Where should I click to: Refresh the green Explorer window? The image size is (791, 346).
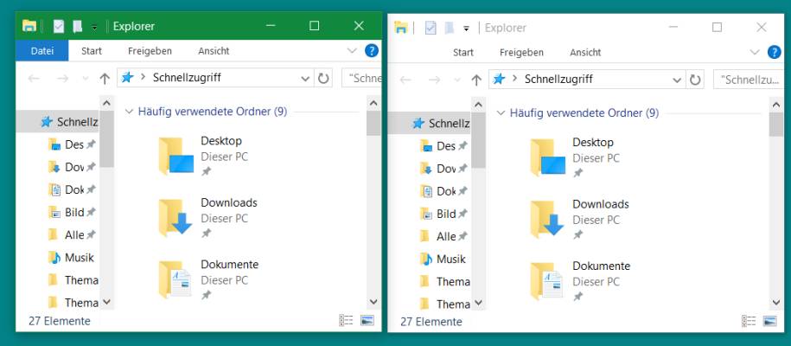[x=322, y=79]
